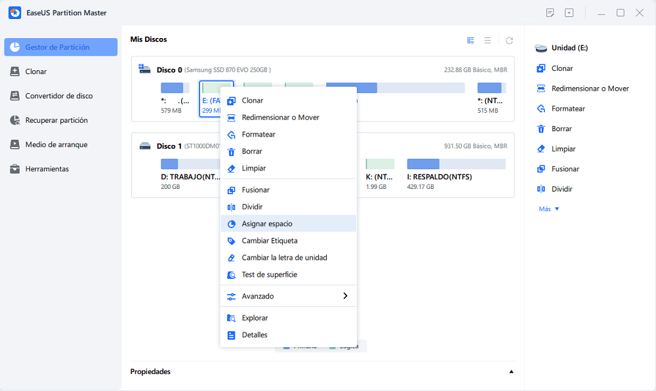Click Formatear label in right panel
The height and width of the screenshot is (391, 656).
click(x=567, y=109)
